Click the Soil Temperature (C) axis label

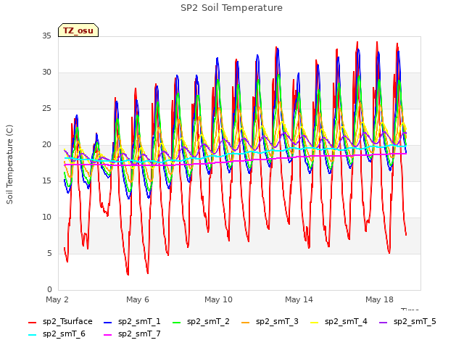9,165
